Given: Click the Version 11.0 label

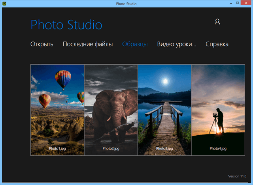Looking at the screenshot, I should (237, 176).
